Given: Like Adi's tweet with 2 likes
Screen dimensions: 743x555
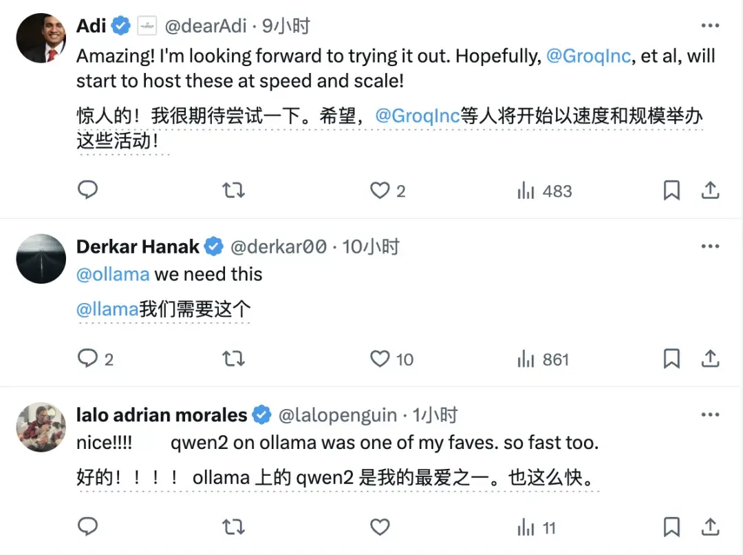Looking at the screenshot, I should [x=380, y=190].
